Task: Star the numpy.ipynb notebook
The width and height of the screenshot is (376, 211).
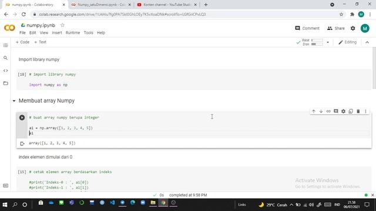Action: click(x=62, y=25)
